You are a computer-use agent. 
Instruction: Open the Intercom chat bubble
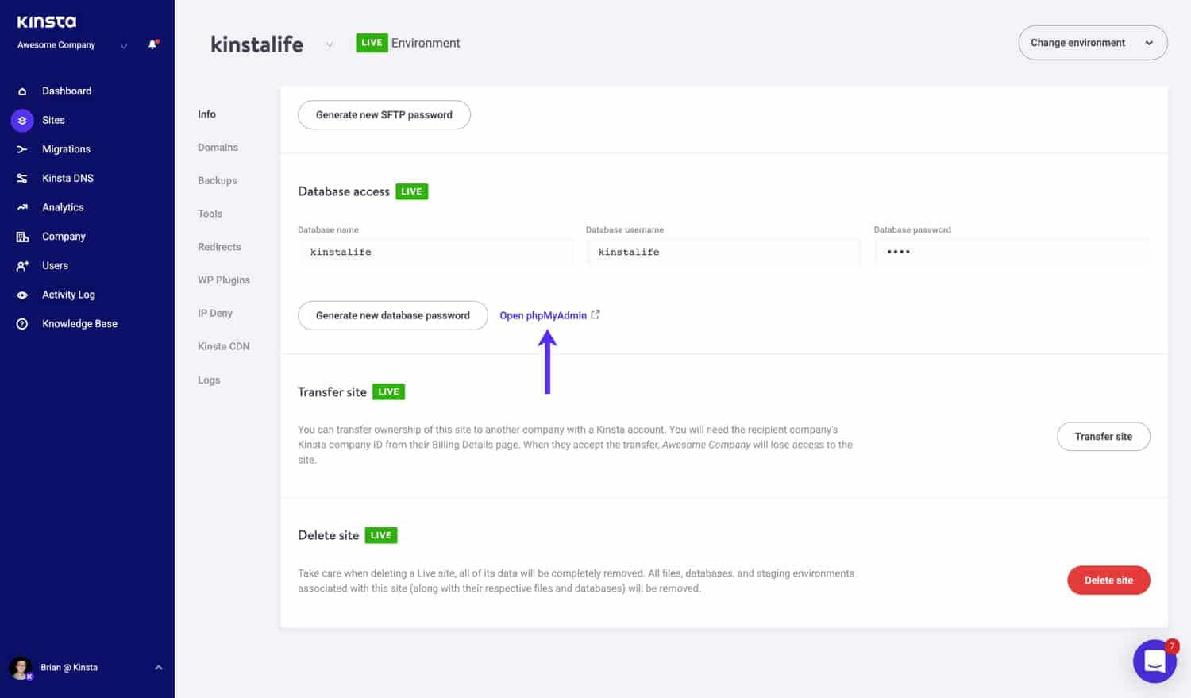point(1154,661)
